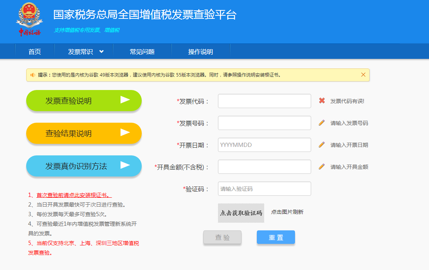Open the 常见问题 page
429x270 pixels.
(142, 51)
